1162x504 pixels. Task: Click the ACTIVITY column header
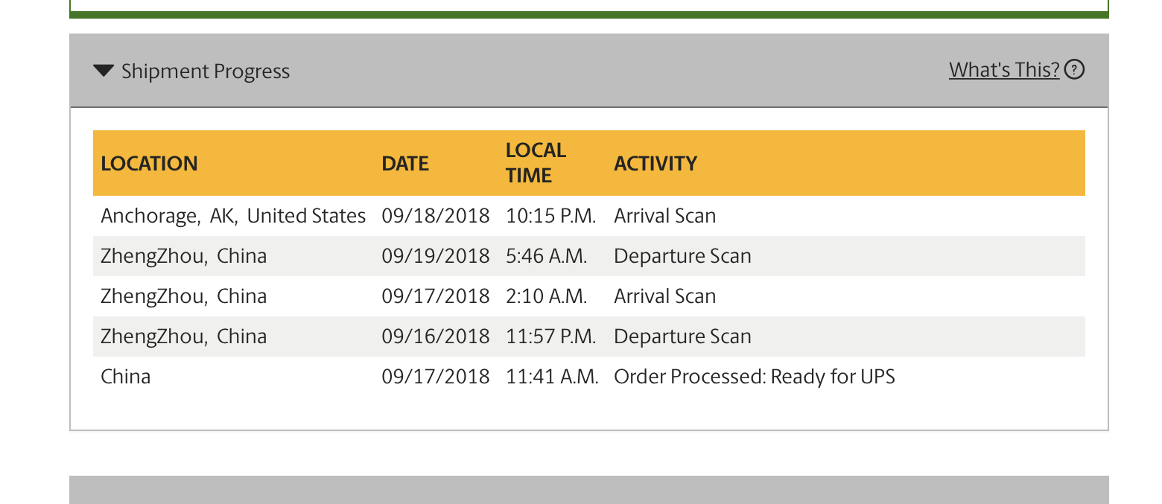point(655,164)
